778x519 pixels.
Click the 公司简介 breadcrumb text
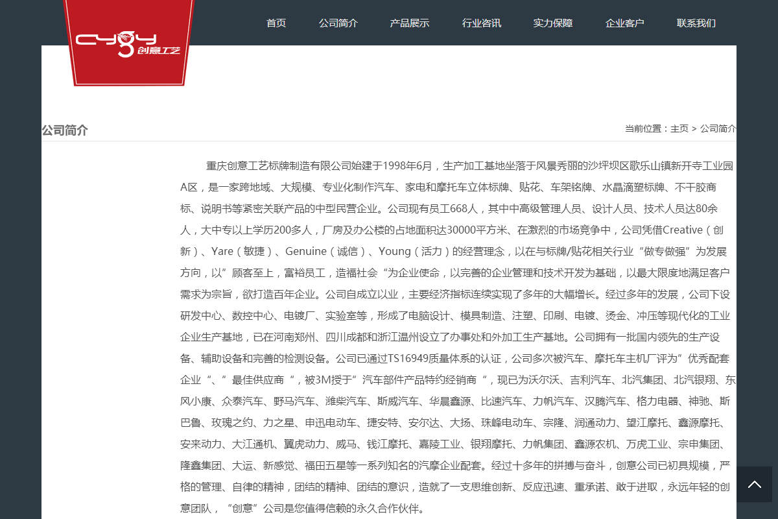718,128
